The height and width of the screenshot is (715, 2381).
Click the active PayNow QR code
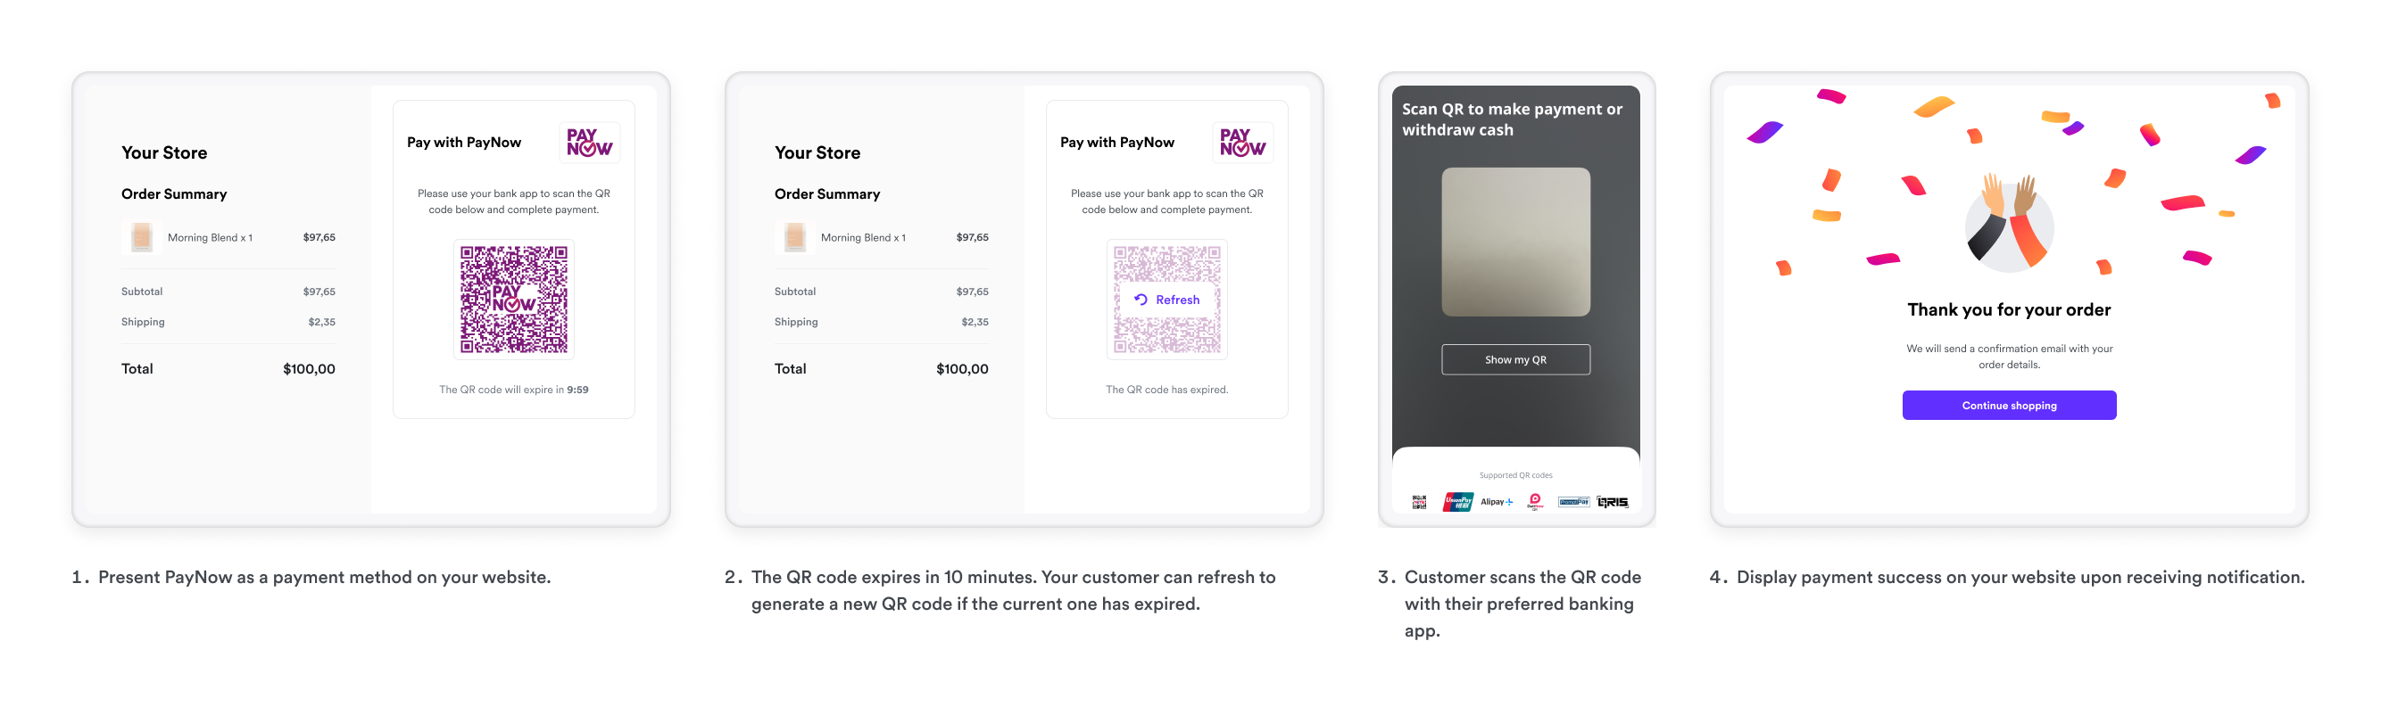pos(514,300)
